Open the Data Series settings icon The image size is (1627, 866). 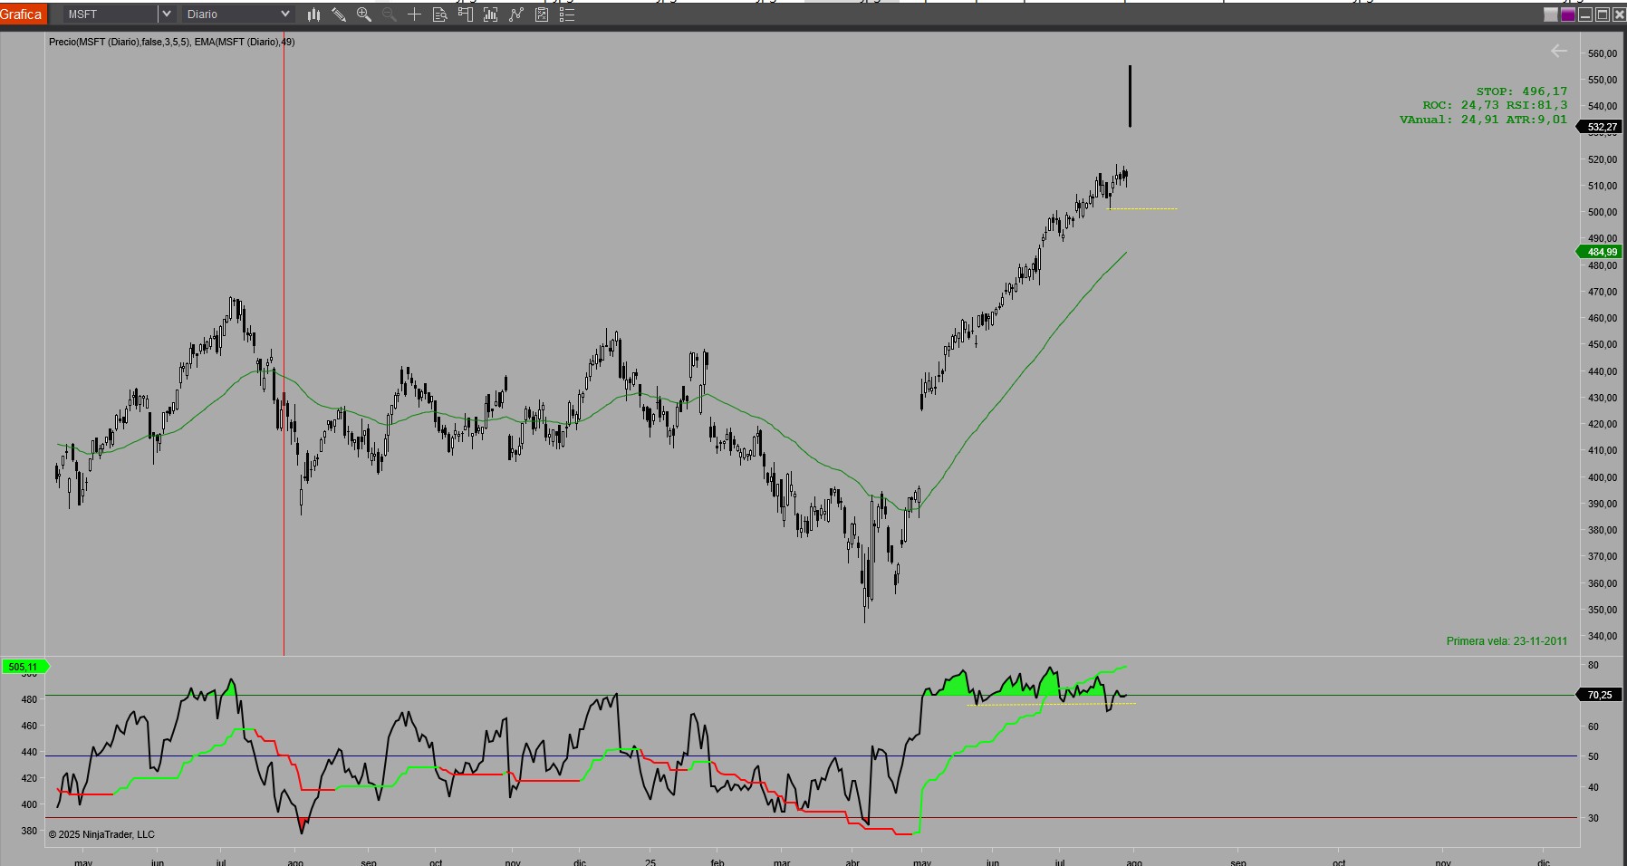490,14
